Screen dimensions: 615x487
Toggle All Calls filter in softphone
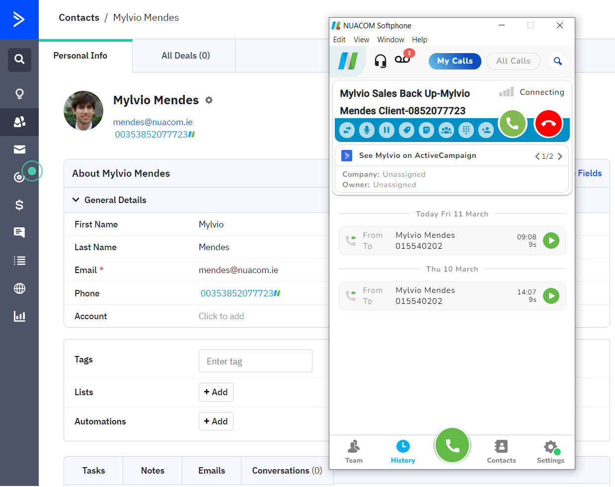513,61
